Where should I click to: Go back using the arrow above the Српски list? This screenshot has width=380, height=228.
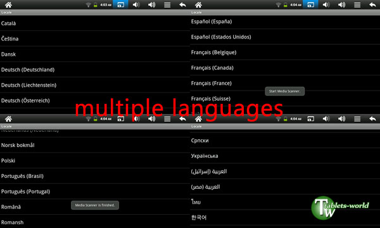(x=373, y=118)
